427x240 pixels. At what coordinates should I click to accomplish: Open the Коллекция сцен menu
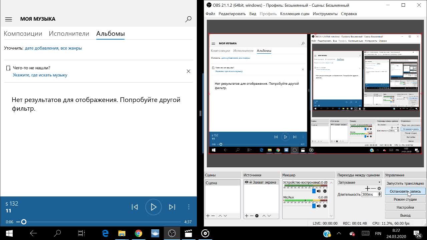(295, 14)
